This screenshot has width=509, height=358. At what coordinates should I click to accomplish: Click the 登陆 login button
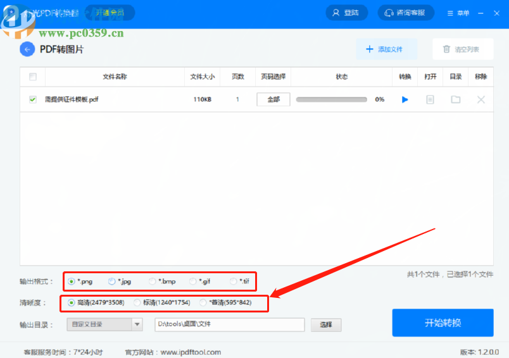347,13
